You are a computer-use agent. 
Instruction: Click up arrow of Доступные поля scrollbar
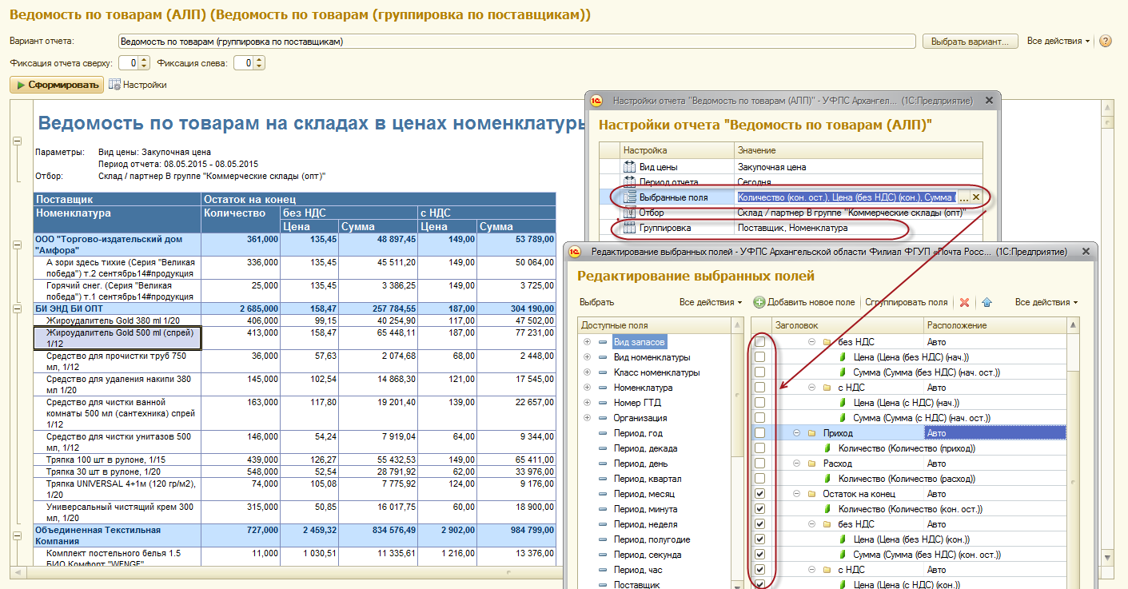(736, 325)
